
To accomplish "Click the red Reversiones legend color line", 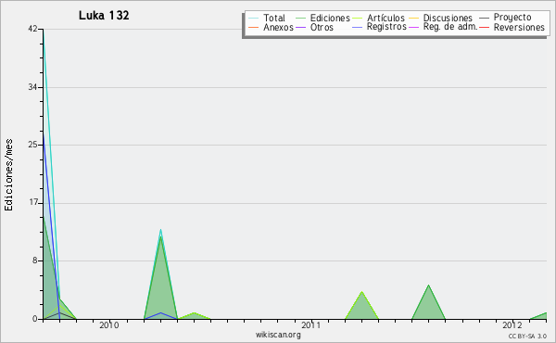I will [484, 27].
